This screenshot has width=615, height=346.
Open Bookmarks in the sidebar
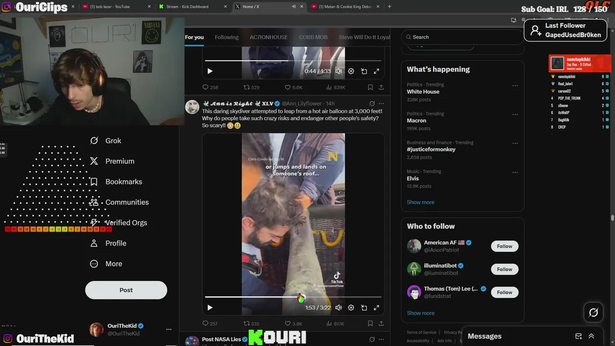116,182
